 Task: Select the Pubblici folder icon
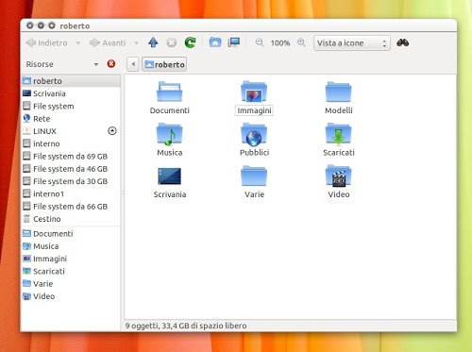(x=254, y=134)
